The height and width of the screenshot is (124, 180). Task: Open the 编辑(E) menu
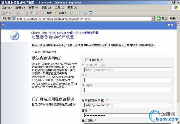pyautogui.click(x=20, y=8)
